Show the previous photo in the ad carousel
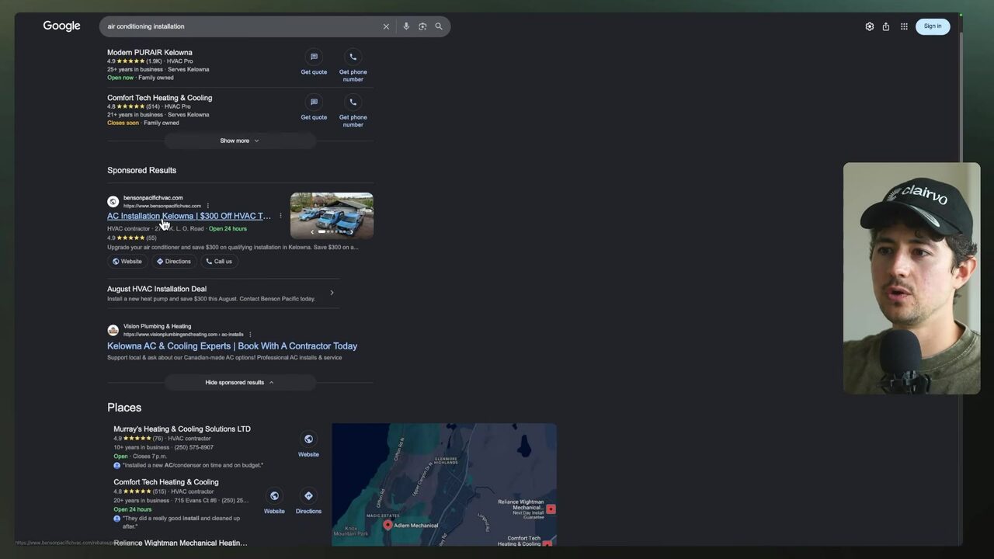Image resolution: width=994 pixels, height=559 pixels. (x=312, y=231)
